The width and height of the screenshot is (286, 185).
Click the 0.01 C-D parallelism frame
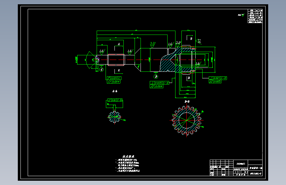coord(115,100)
